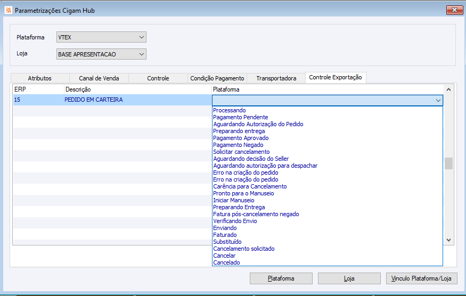Choose 'Iniciar Manuseio' option
Viewport: 466px width, 296px height.
click(x=234, y=200)
